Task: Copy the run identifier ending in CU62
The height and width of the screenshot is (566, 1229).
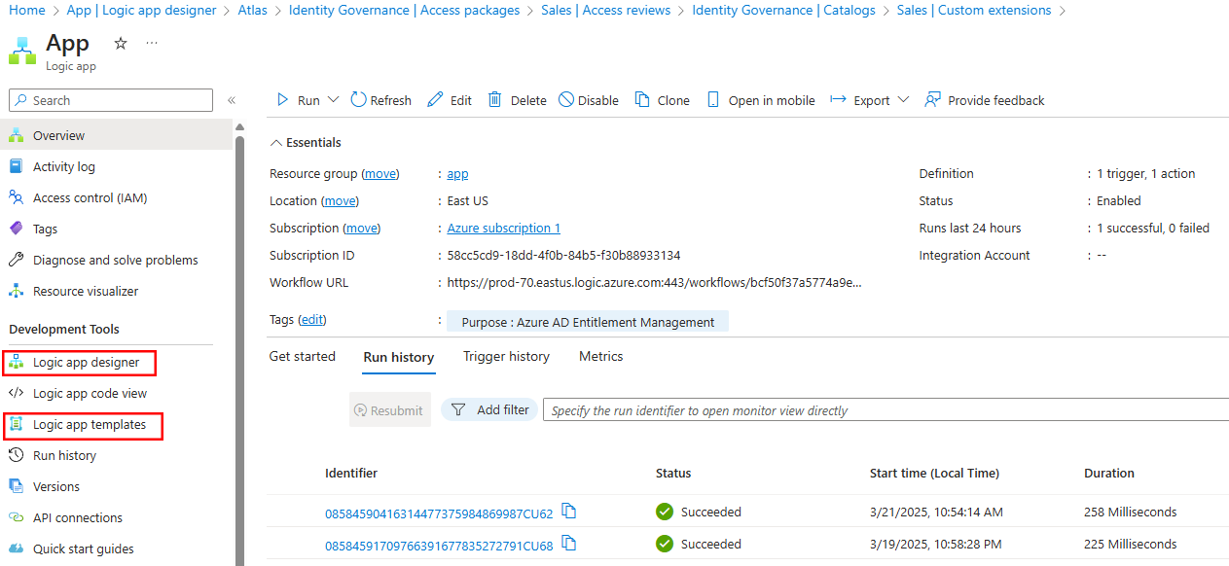Action: [569, 512]
